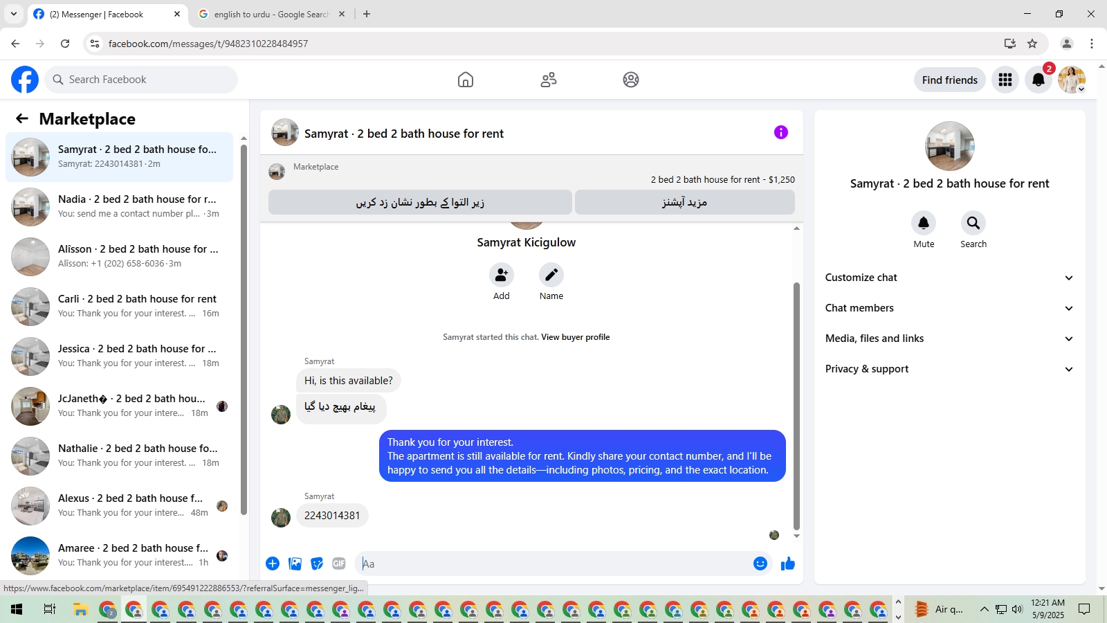Open the Alisson conversation in the list
The width and height of the screenshot is (1107, 623).
119,257
